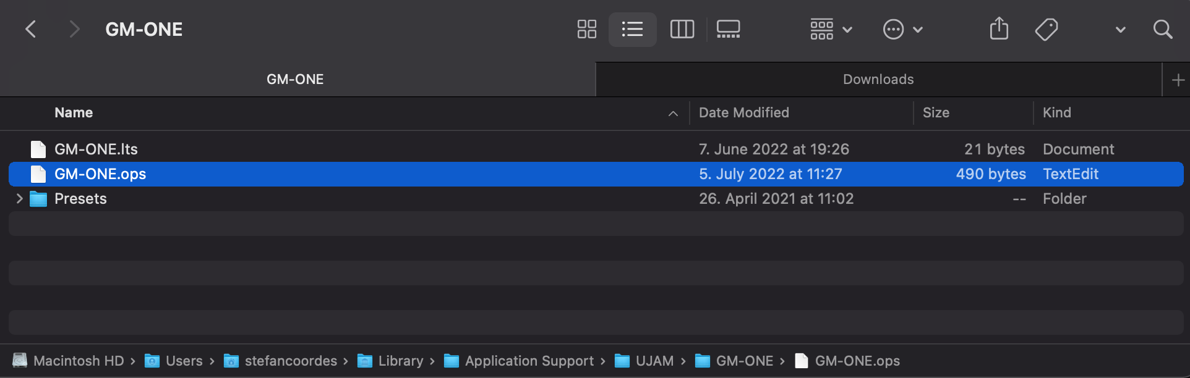Select the GM-ONE.lts file
The height and width of the screenshot is (378, 1190).
96,149
